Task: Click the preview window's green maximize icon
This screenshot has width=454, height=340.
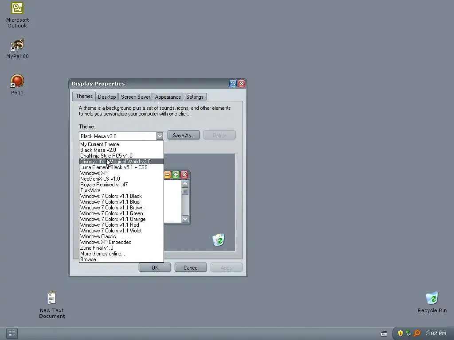Action: (176, 174)
